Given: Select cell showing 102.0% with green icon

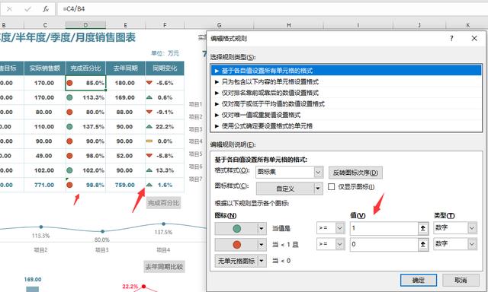Looking at the screenshot, I should [85, 170].
